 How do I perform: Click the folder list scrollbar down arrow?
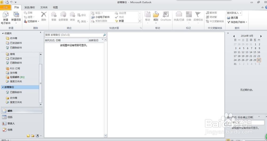[41, 104]
